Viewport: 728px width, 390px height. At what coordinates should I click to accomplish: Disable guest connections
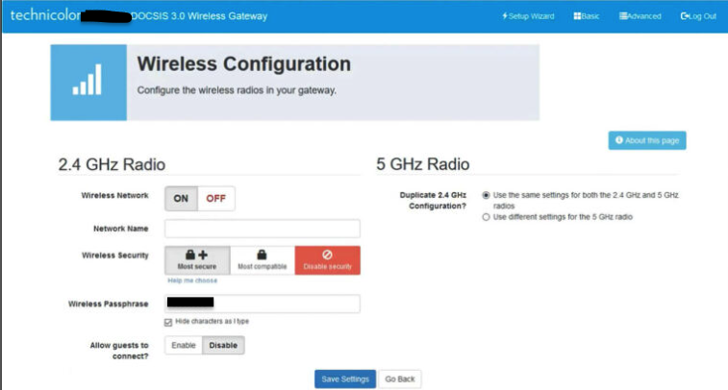(223, 346)
